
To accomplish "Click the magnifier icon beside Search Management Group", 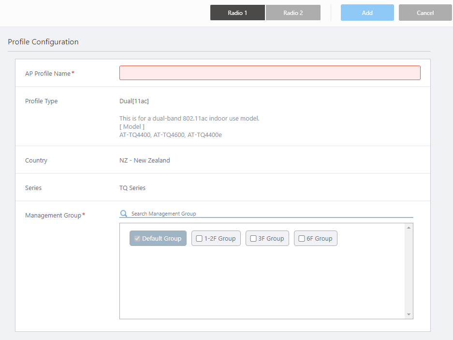I will [124, 214].
